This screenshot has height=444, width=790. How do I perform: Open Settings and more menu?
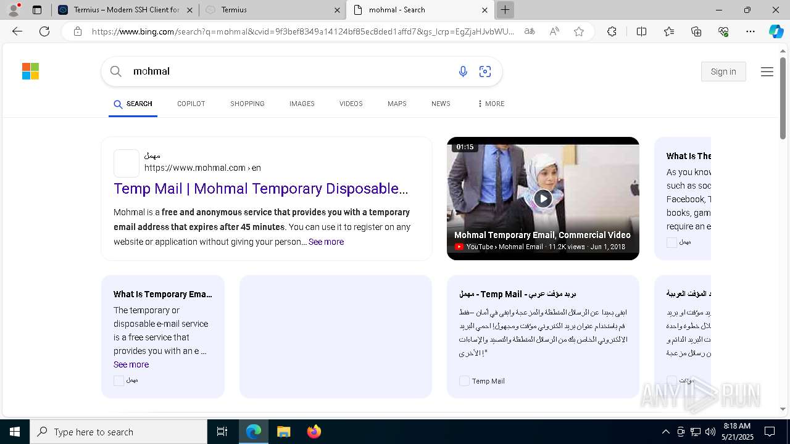(x=750, y=31)
